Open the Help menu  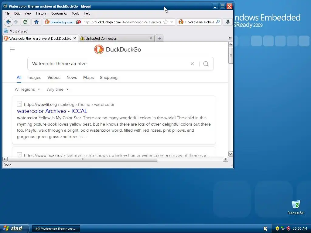click(x=87, y=13)
